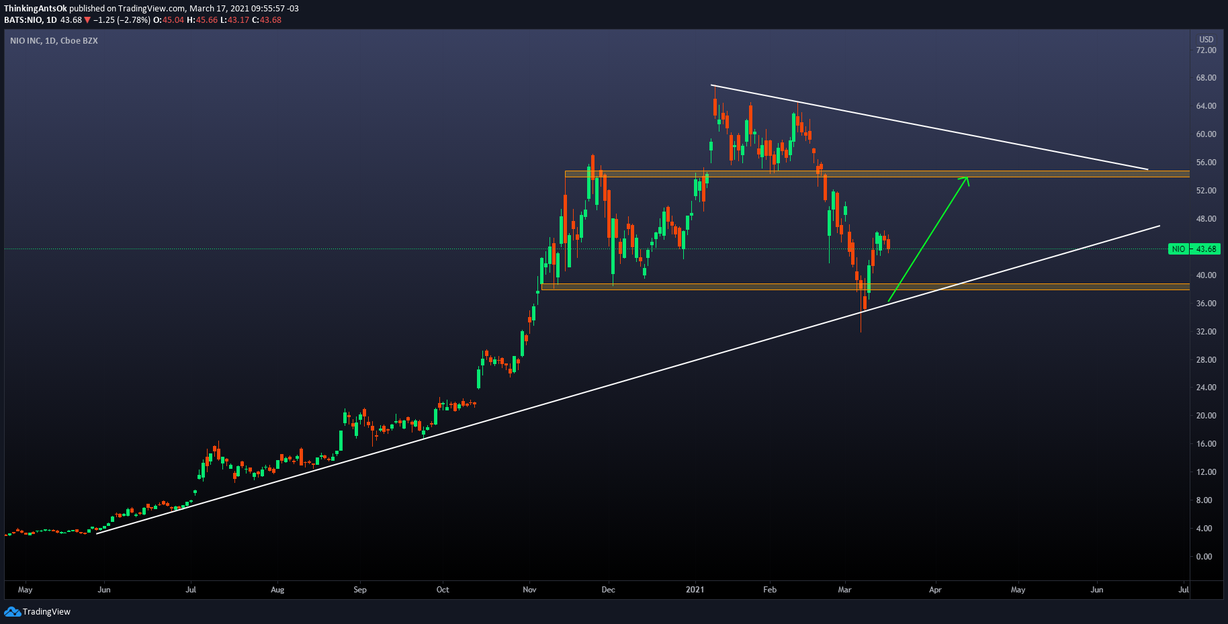This screenshot has width=1228, height=624.
Task: Click the Sep label on time axis
Action: [360, 590]
